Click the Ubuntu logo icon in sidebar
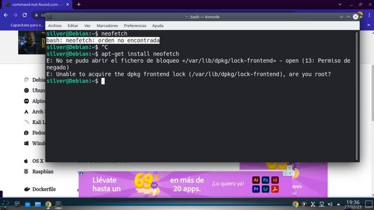 pyautogui.click(x=26, y=90)
